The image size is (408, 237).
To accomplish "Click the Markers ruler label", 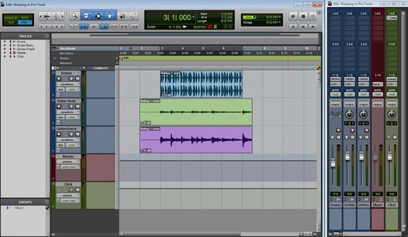I will 65,63.
